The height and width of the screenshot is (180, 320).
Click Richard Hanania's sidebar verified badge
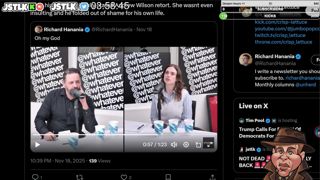point(298,57)
